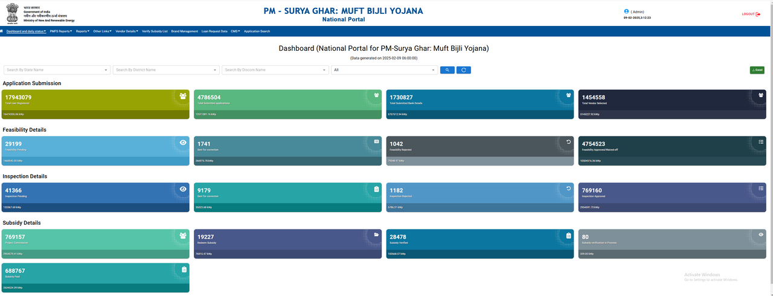
Task: Open the 688767 Subsidy Paid count
Action: (x=15, y=271)
